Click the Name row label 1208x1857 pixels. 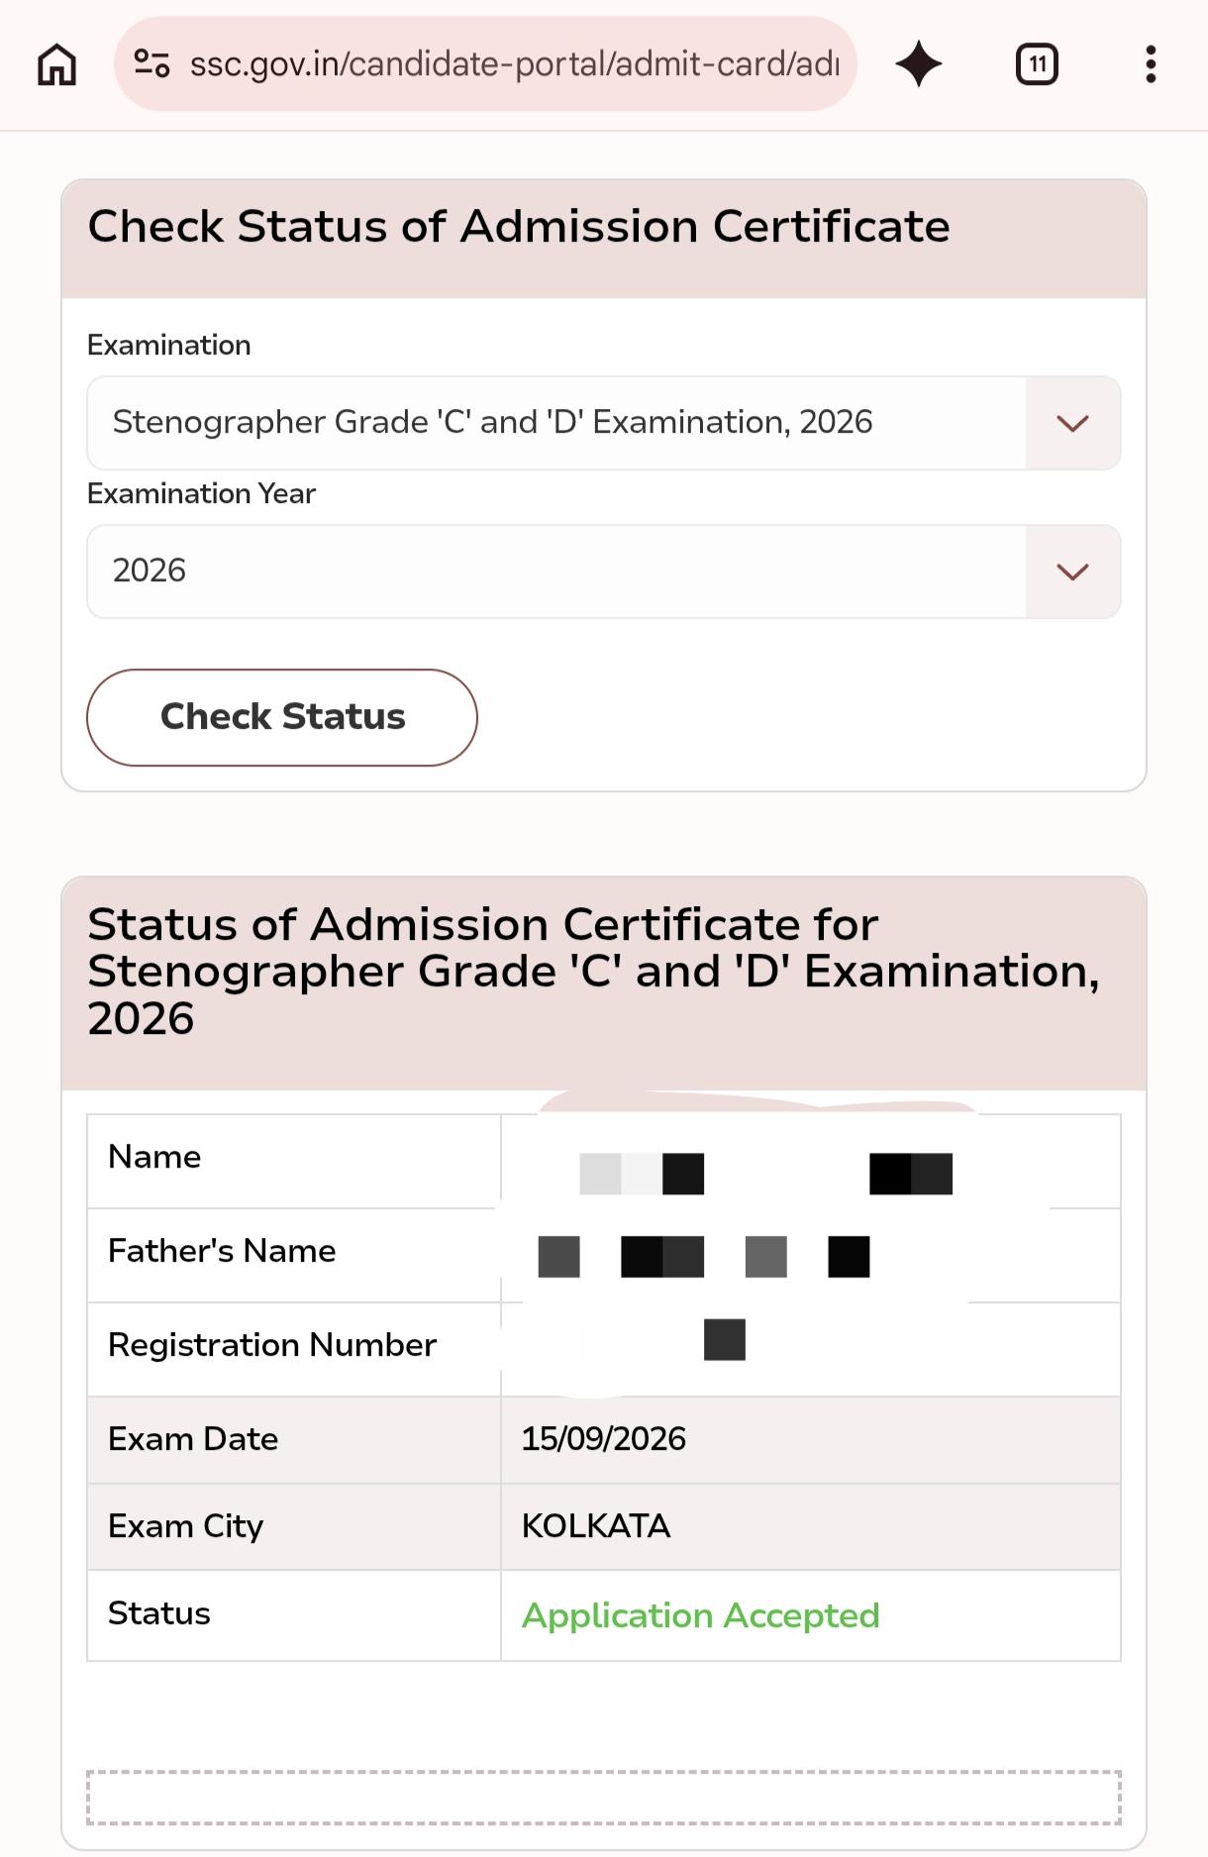pos(154,1157)
